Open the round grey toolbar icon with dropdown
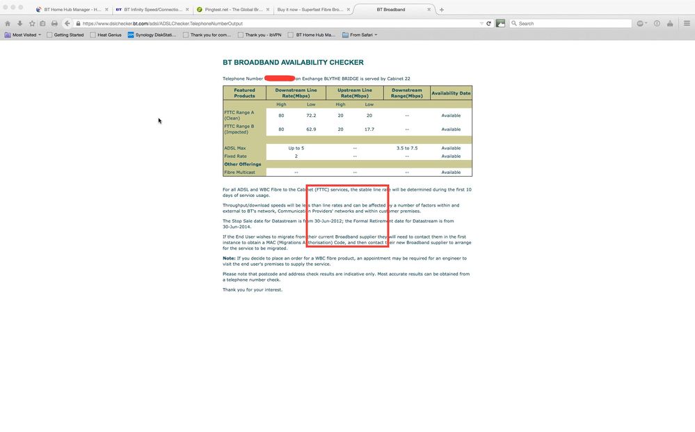 click(642, 24)
